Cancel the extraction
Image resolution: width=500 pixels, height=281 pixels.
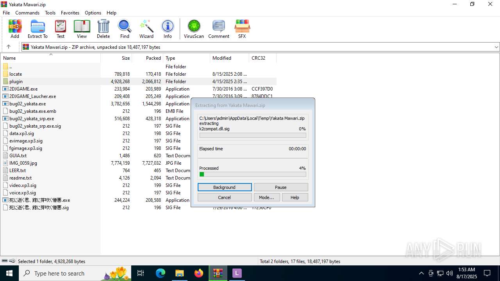225,197
